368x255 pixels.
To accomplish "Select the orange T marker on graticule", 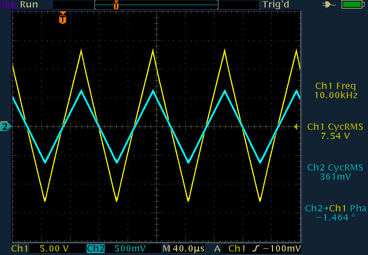I will point(63,19).
